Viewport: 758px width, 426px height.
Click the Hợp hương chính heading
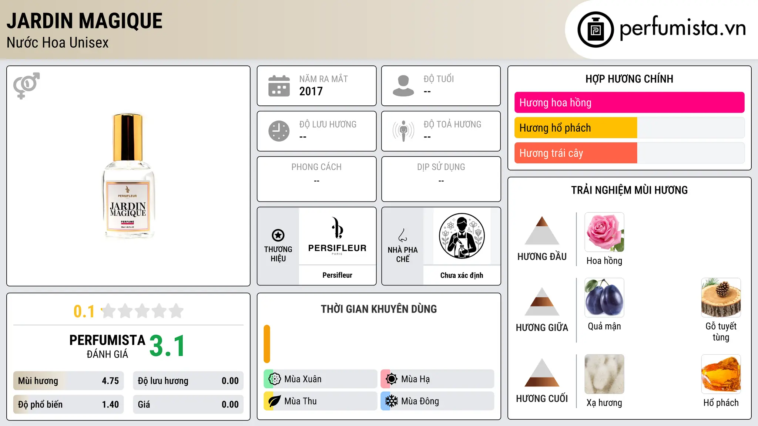tap(629, 79)
